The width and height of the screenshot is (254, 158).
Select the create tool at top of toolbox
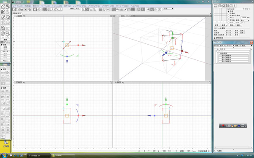click(3, 6)
